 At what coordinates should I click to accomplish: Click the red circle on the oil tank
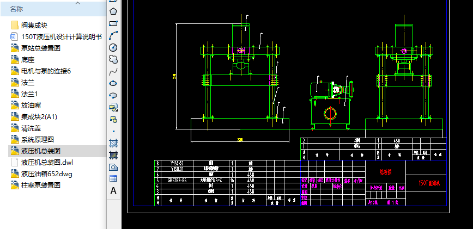(x=331, y=114)
